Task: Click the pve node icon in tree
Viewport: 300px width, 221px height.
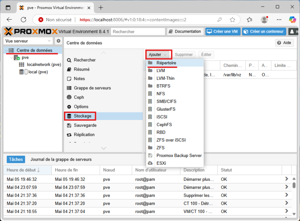Action: (x=17, y=58)
